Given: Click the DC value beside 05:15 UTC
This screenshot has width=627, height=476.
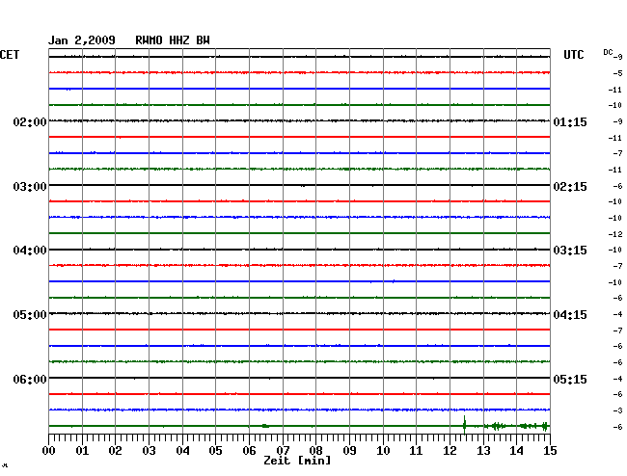Looking at the screenshot, I should (617, 379).
